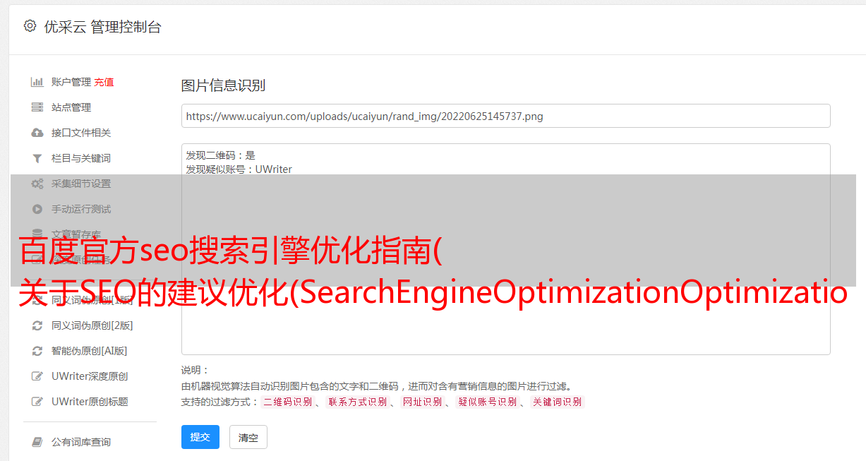Click the 网址识别 filter tag
This screenshot has width=866, height=461.
pos(422,402)
